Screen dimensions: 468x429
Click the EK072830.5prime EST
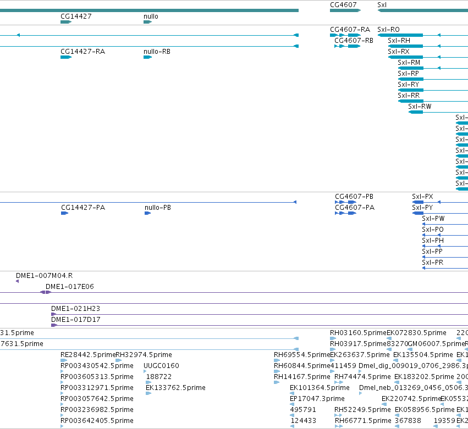click(x=389, y=338)
